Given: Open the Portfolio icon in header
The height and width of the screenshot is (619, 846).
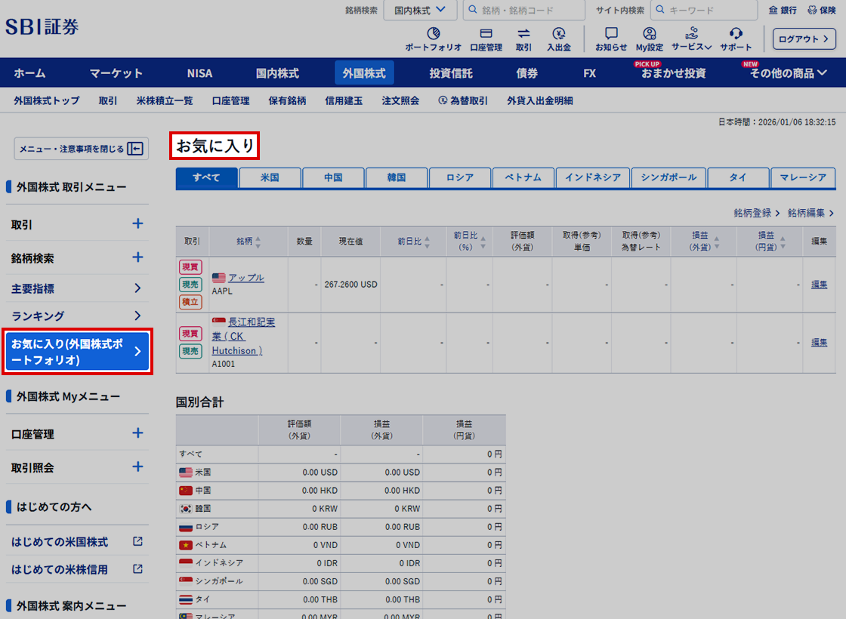Looking at the screenshot, I should (x=433, y=34).
